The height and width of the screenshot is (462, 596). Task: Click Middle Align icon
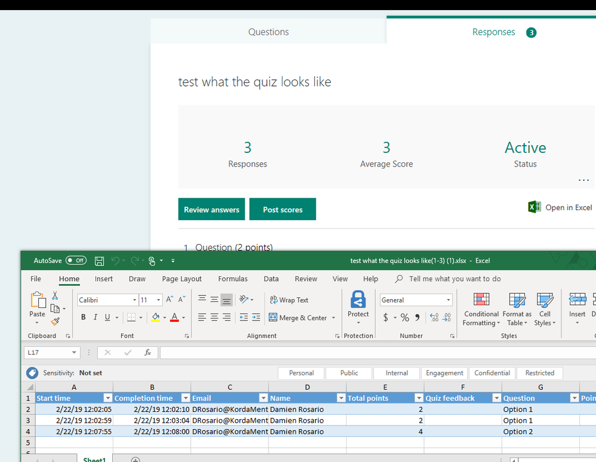214,300
